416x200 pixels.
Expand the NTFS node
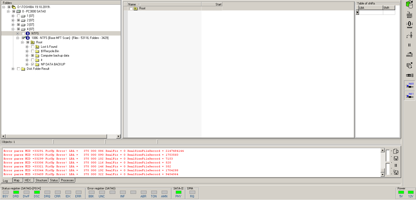(x=17, y=33)
